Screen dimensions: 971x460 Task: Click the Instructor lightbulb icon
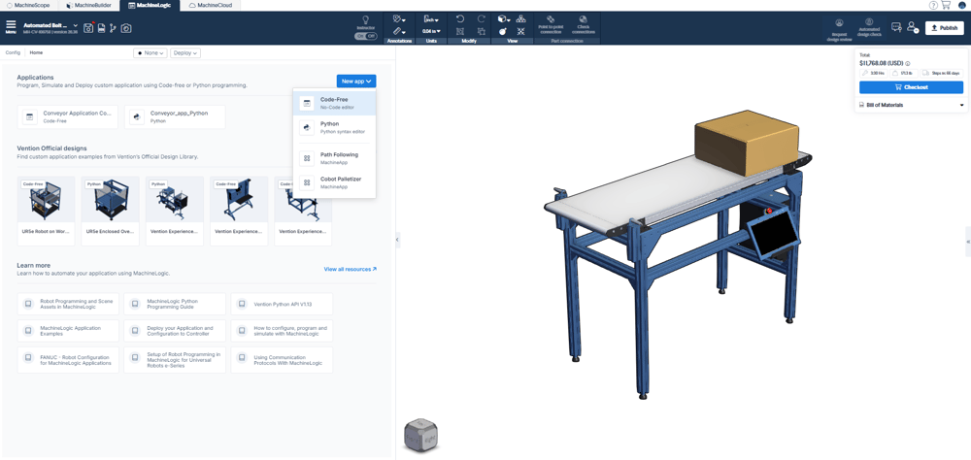365,19
